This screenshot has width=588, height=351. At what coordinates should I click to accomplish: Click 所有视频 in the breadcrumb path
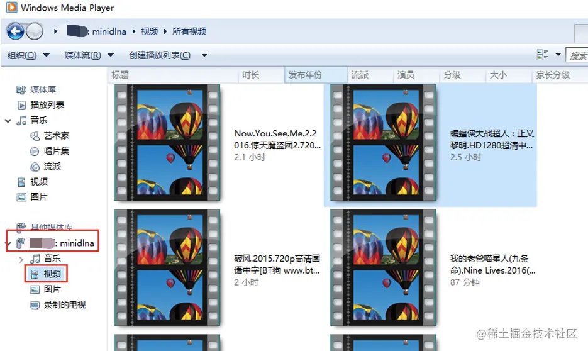[189, 31]
